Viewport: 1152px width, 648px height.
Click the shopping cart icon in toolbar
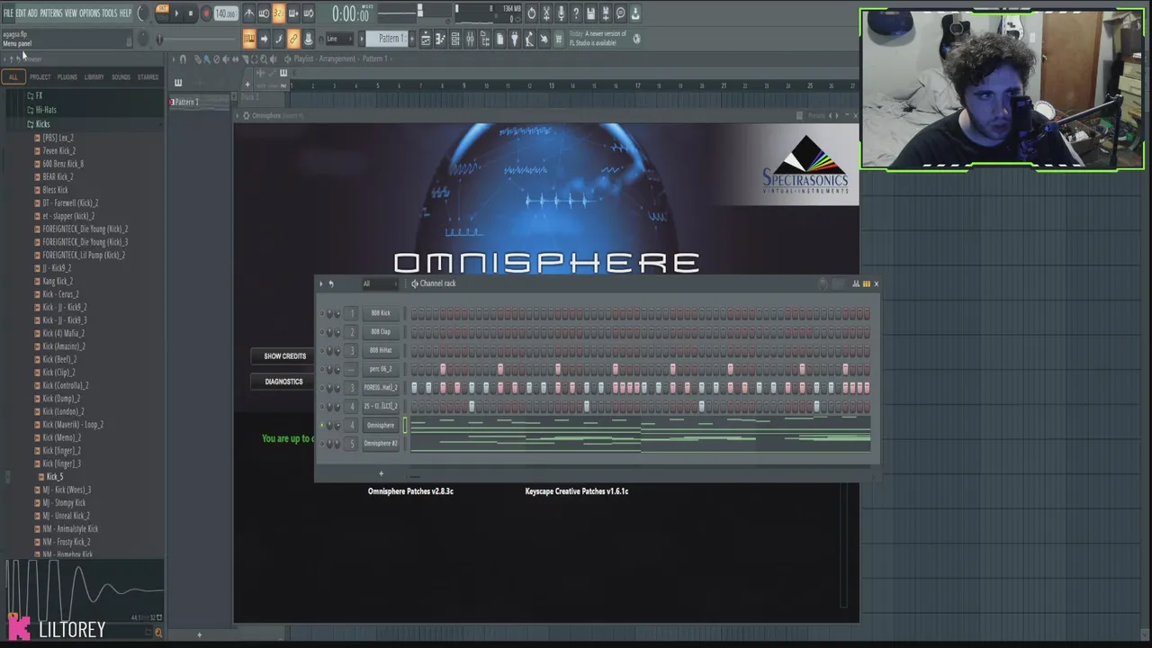tap(558, 39)
